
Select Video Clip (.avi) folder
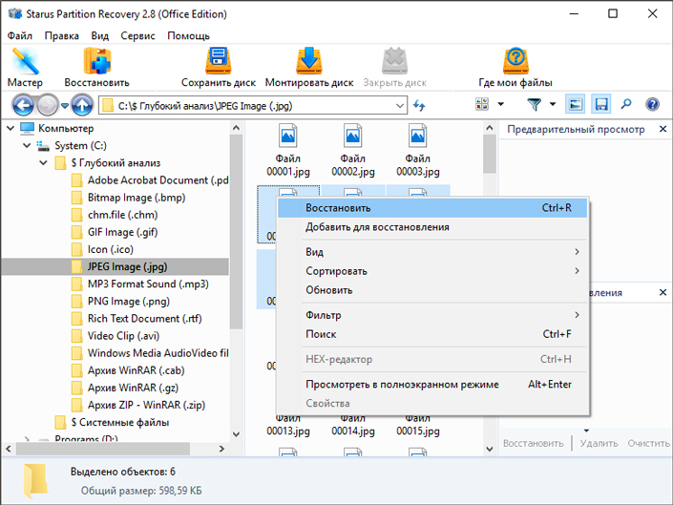point(116,336)
